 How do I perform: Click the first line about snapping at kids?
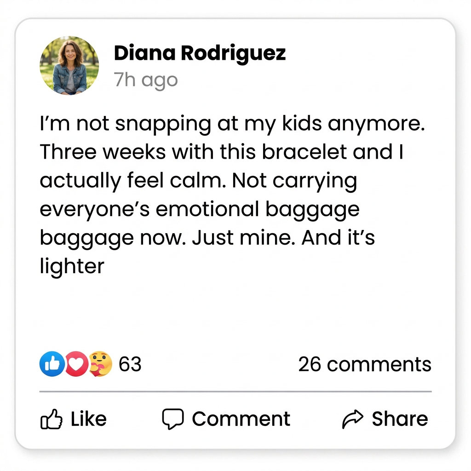coord(232,124)
